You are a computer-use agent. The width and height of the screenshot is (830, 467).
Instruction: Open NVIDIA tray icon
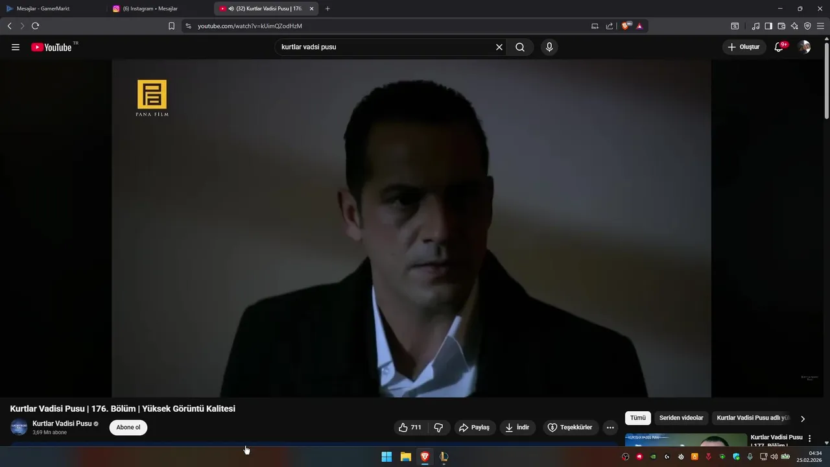(x=653, y=457)
